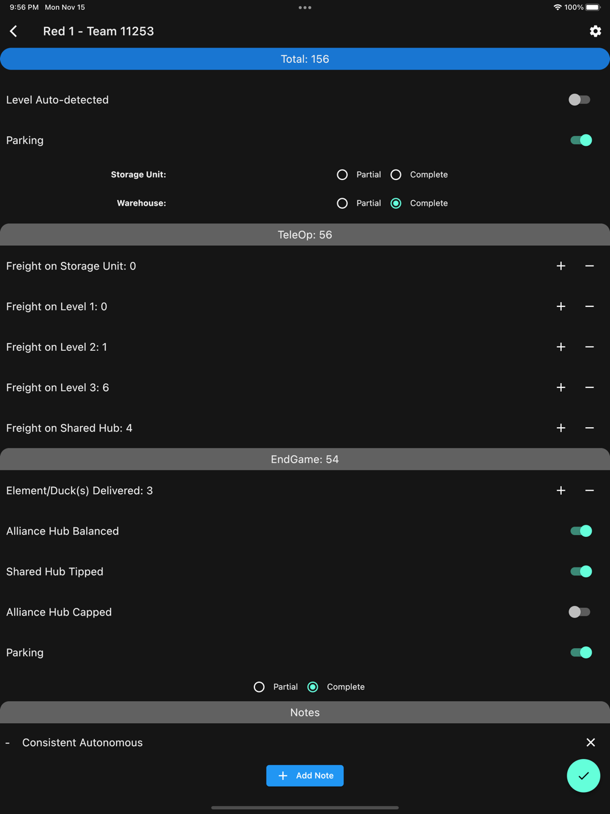Remove one Freight on Shared Hub

coord(589,428)
